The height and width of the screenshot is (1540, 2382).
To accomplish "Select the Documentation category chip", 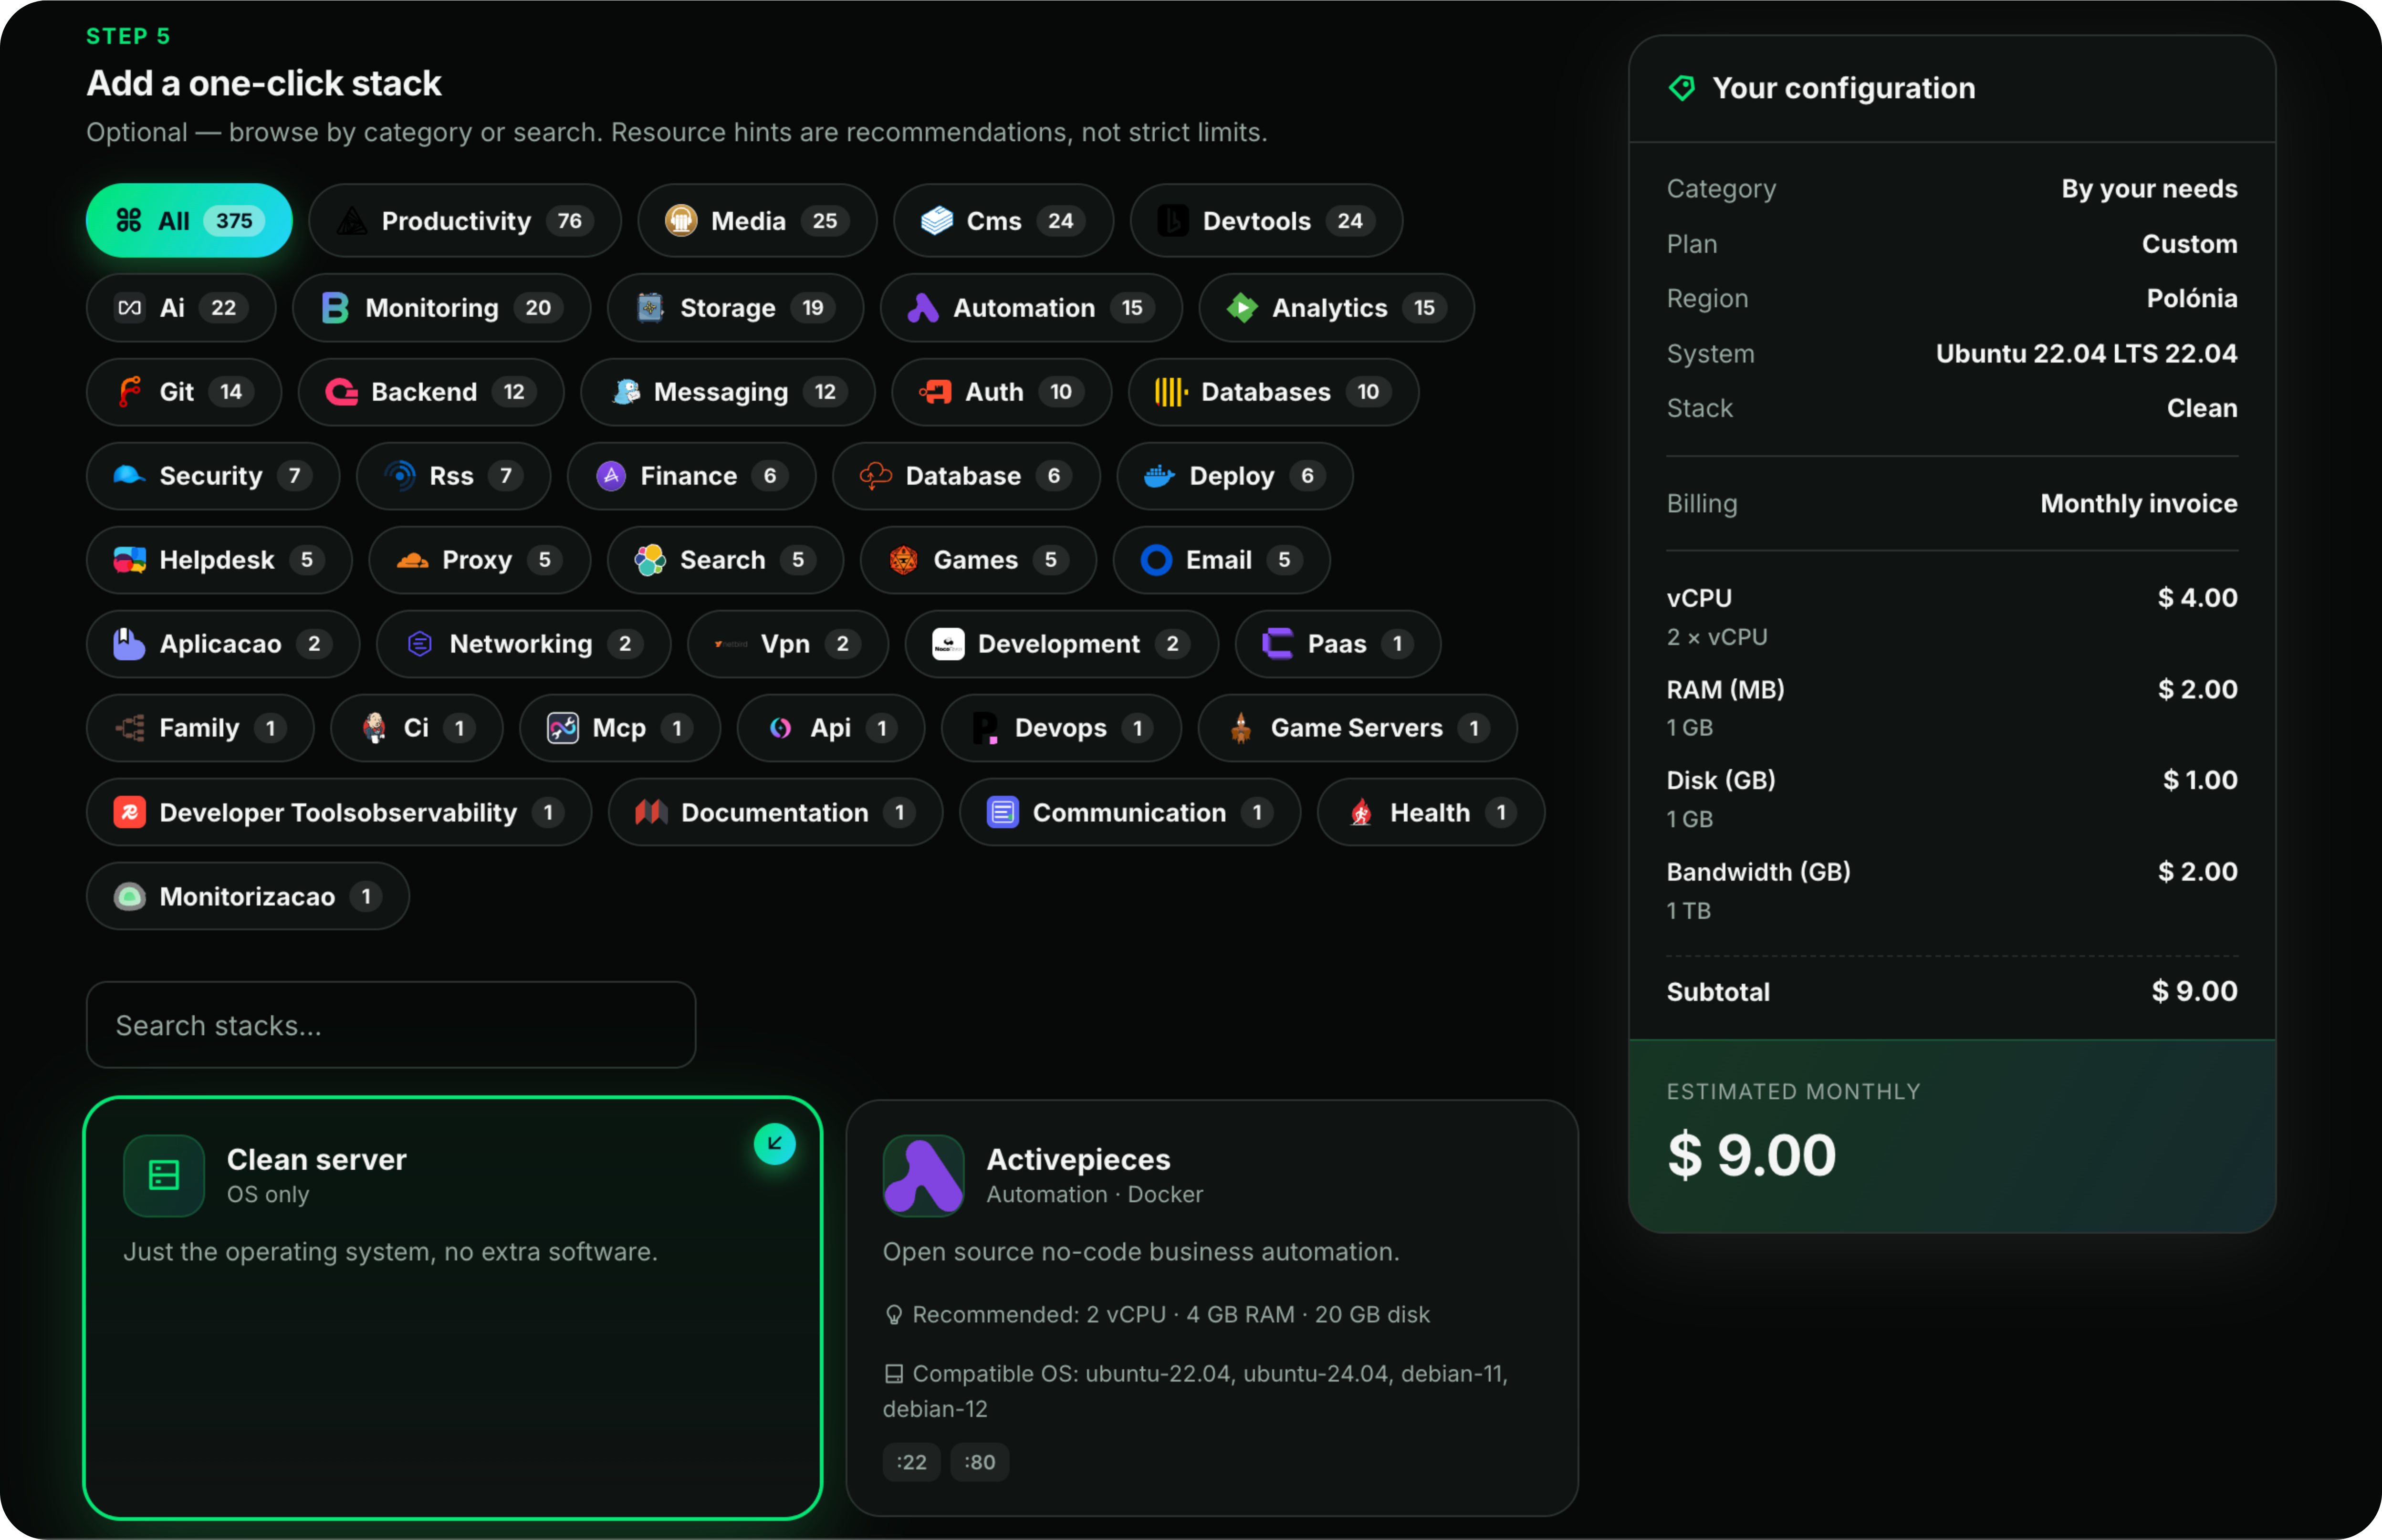I will click(x=775, y=813).
